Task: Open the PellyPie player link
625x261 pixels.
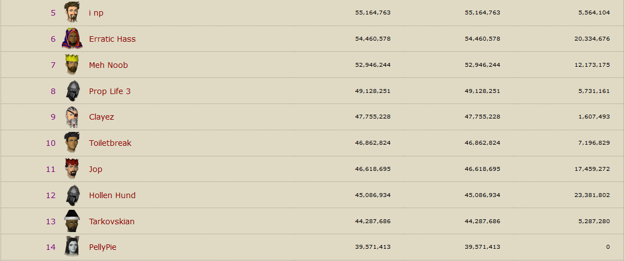Action: 103,248
